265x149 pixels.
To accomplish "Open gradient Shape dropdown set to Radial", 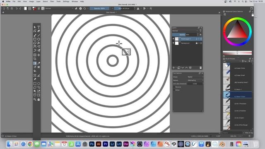I will 195,77.
